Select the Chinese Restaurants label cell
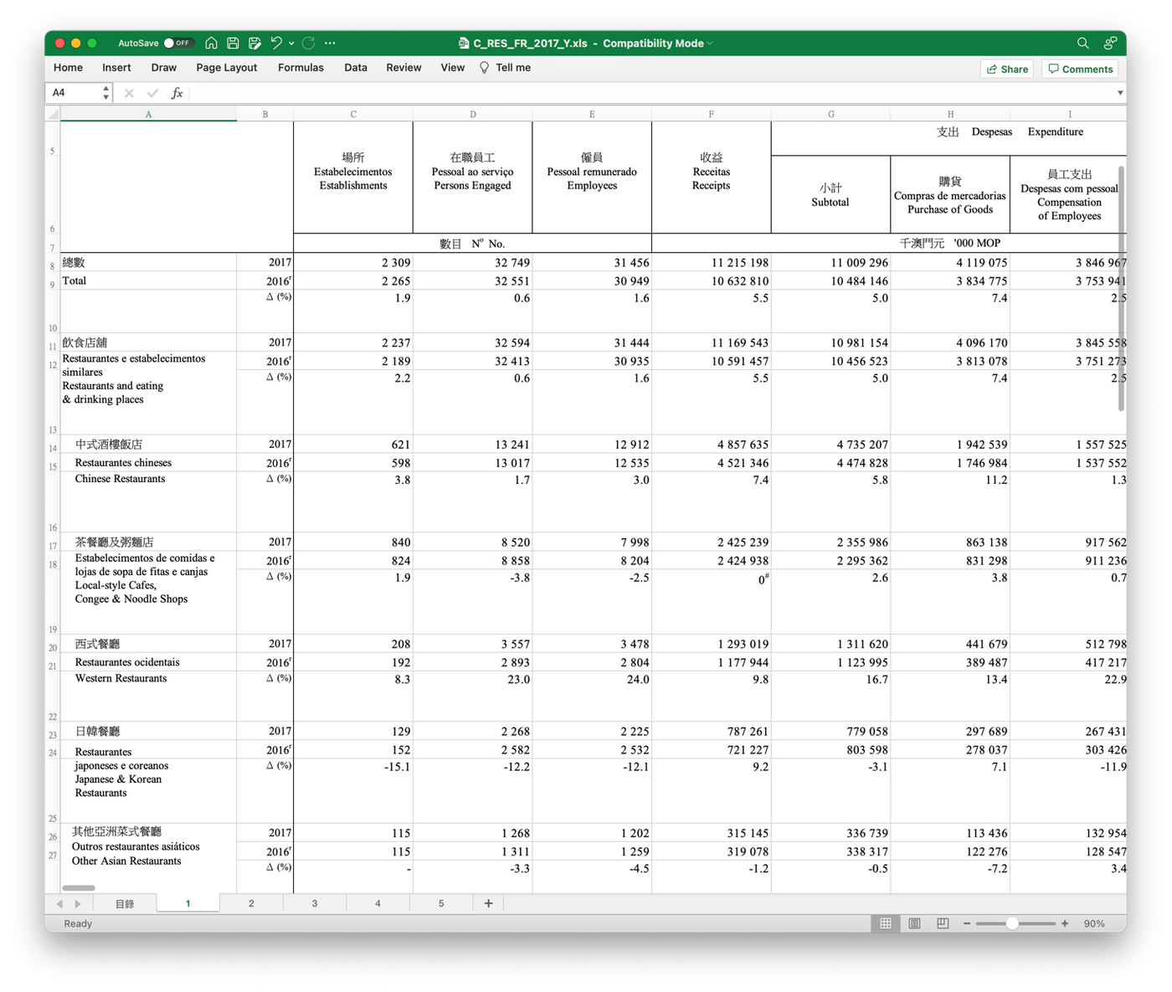Screen dimensions: 1172x992 pyautogui.click(x=148, y=502)
